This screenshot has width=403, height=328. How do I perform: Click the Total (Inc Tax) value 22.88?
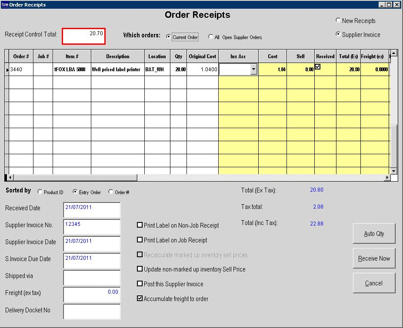pyautogui.click(x=316, y=223)
